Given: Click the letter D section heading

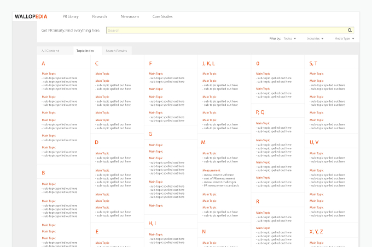Looking at the screenshot, I should [x=97, y=142].
